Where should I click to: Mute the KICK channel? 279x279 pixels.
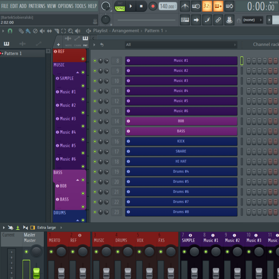click(95, 142)
